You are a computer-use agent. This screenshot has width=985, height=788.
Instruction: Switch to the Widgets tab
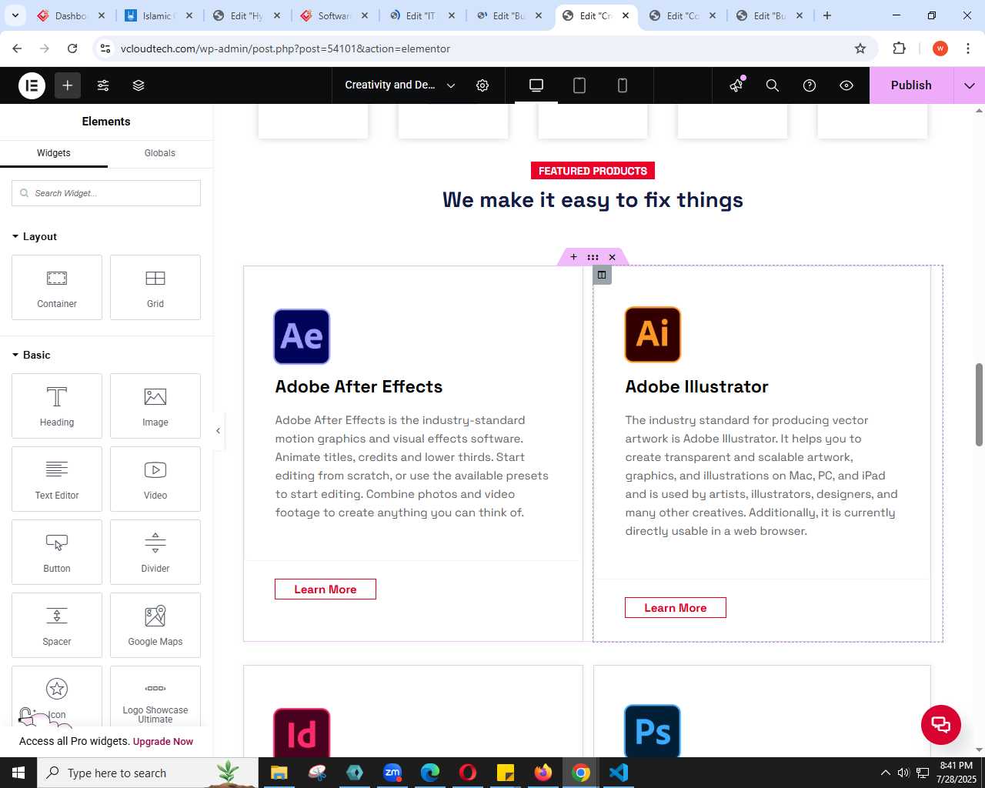click(x=54, y=153)
